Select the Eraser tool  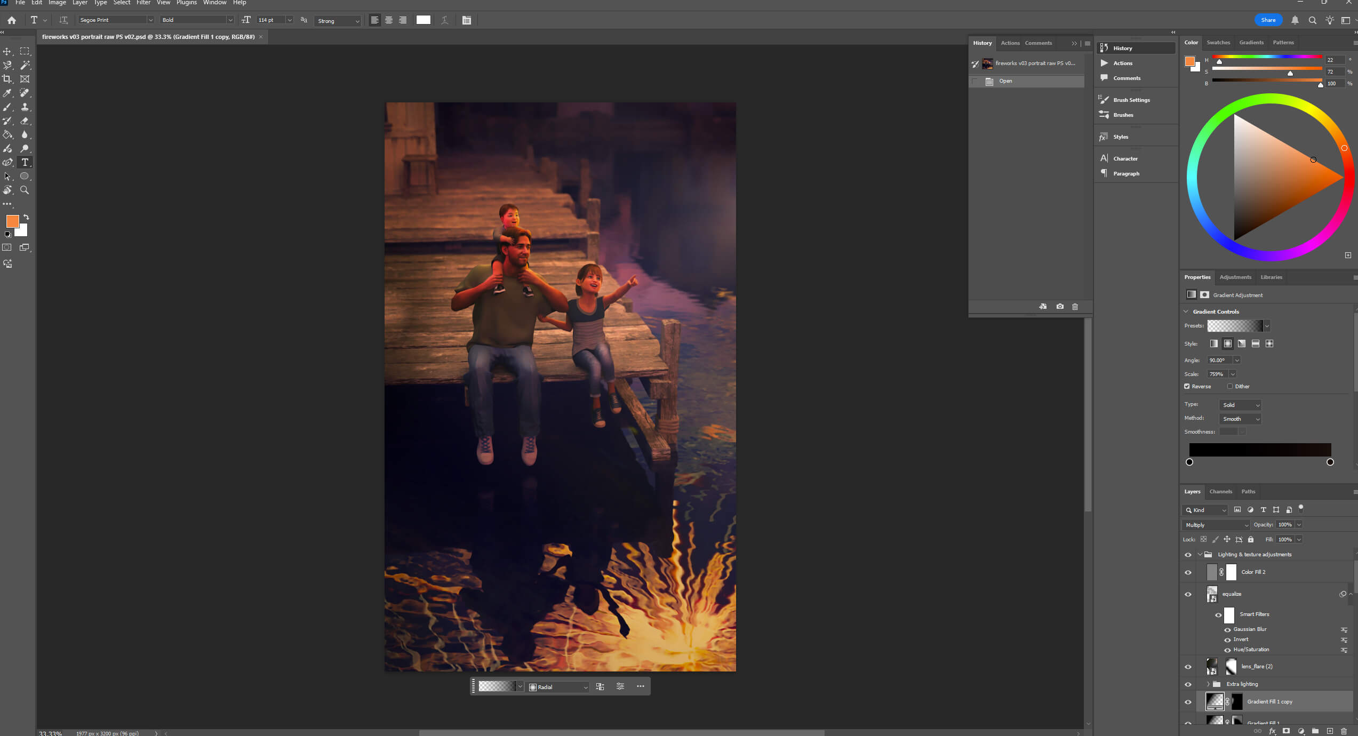pyautogui.click(x=25, y=121)
